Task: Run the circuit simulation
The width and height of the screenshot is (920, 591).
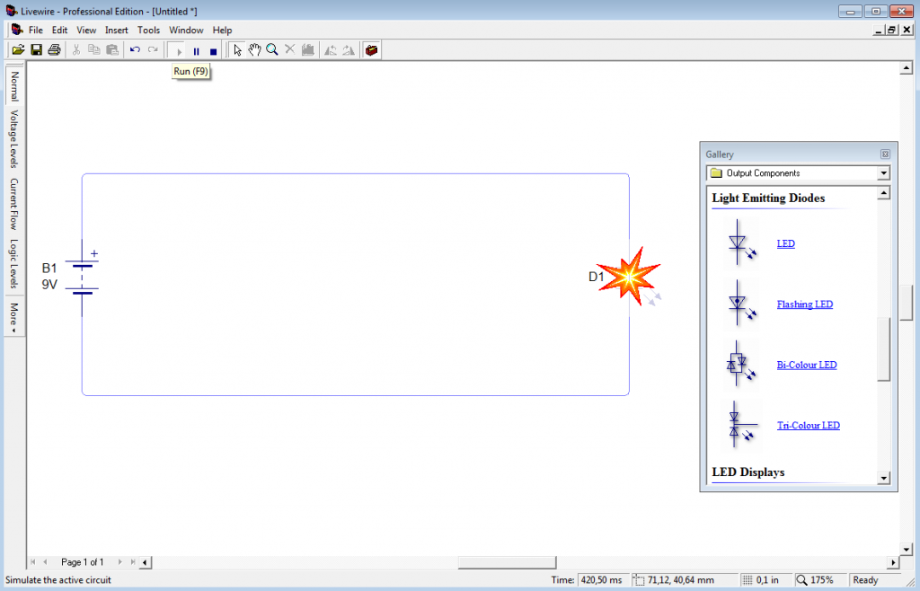Action: (177, 49)
